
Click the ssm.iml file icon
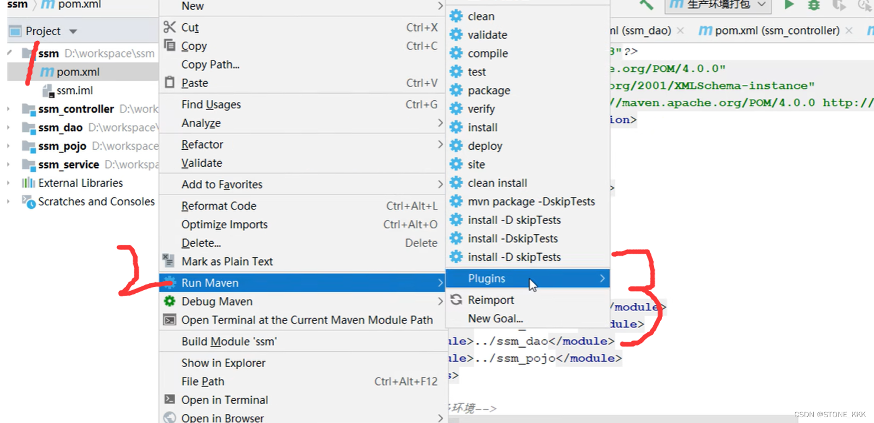coord(48,91)
